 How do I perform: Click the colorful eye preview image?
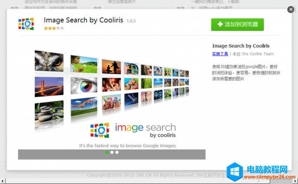[x=84, y=85]
